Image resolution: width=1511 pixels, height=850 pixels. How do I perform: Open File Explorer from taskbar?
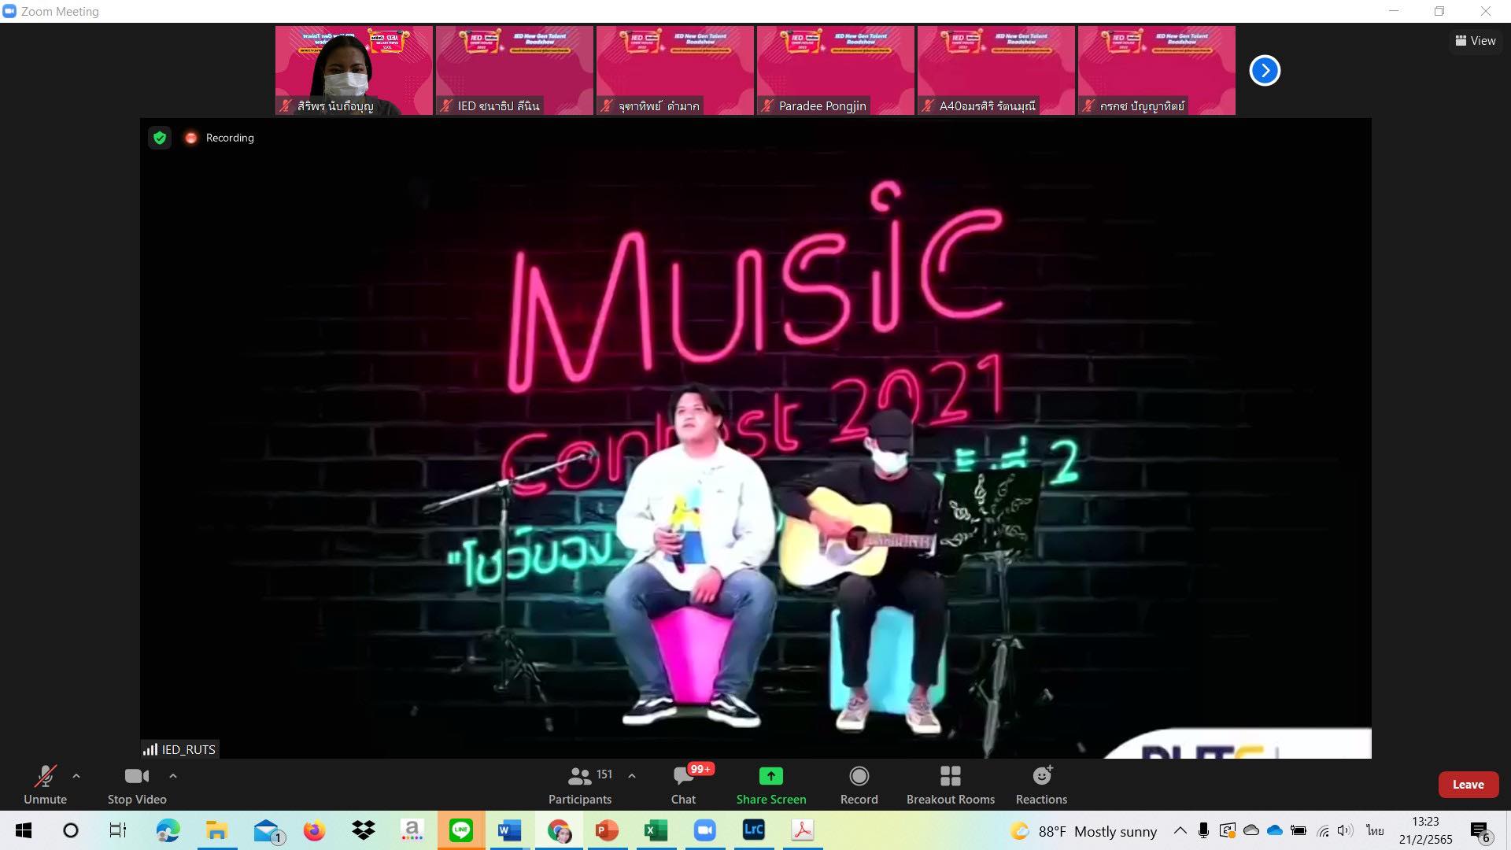coord(216,830)
